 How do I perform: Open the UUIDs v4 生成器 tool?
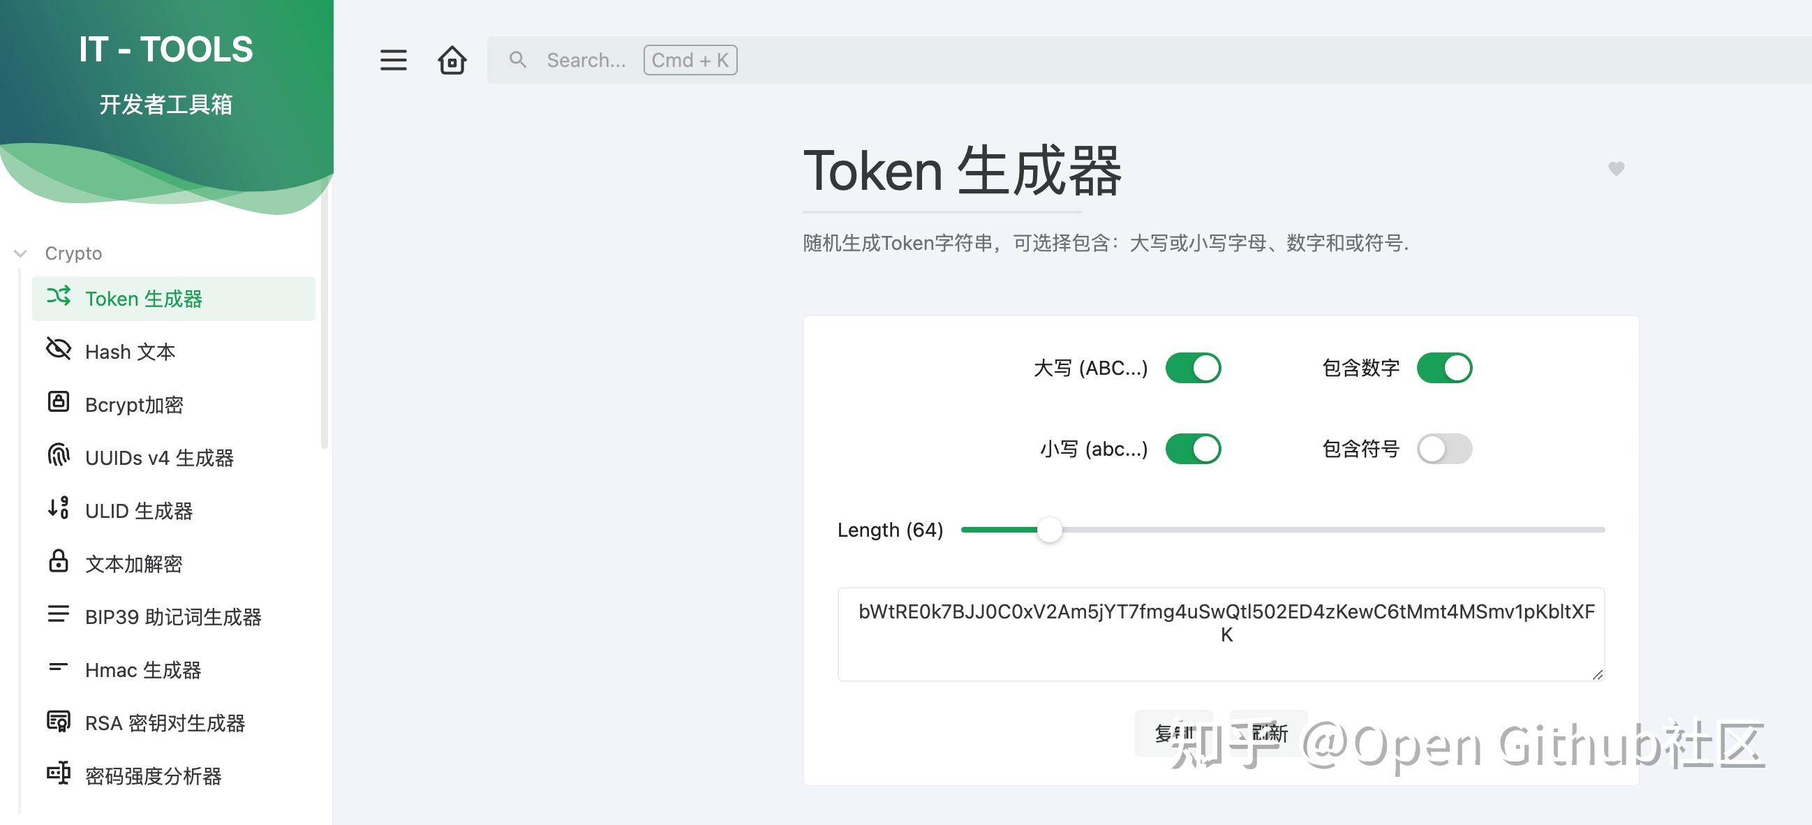tap(161, 457)
